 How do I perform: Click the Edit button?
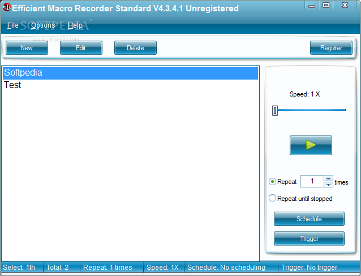pos(81,48)
